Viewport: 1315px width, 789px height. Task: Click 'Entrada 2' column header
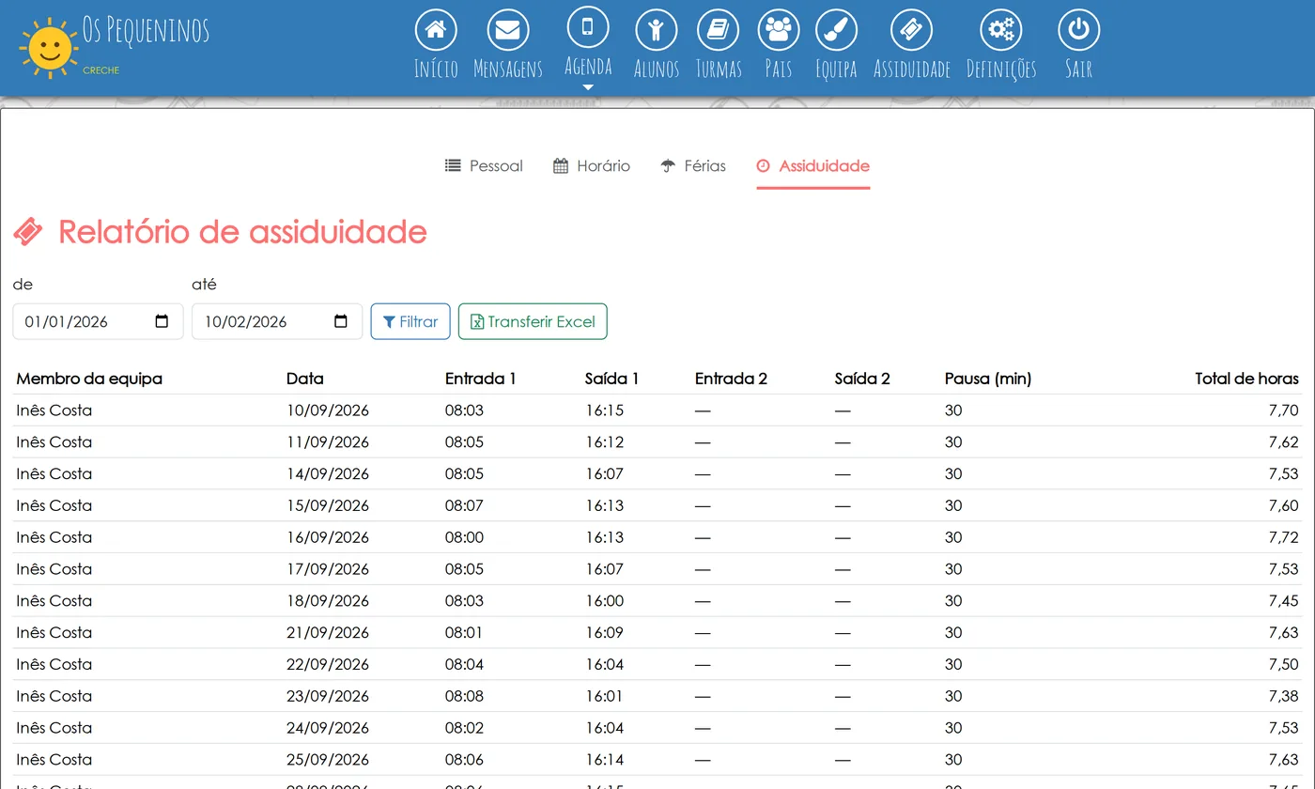point(731,379)
